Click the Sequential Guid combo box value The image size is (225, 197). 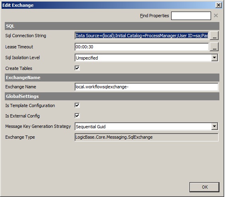91,127
